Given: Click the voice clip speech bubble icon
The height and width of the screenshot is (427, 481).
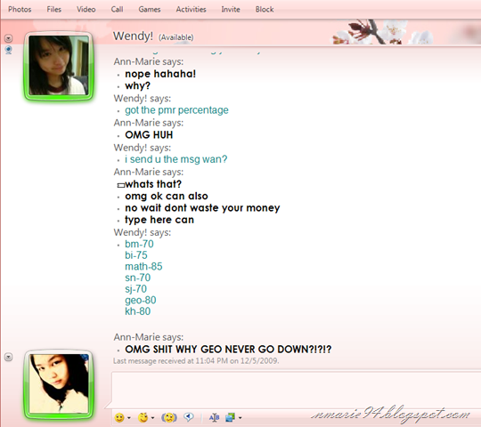Looking at the screenshot, I should tap(189, 417).
